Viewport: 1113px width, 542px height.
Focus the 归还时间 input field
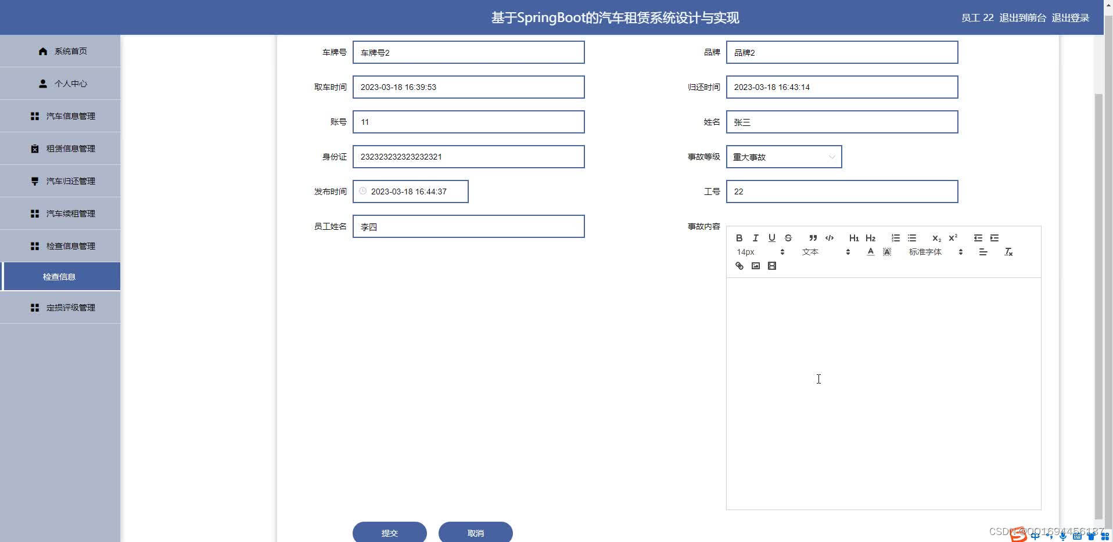pyautogui.click(x=842, y=87)
